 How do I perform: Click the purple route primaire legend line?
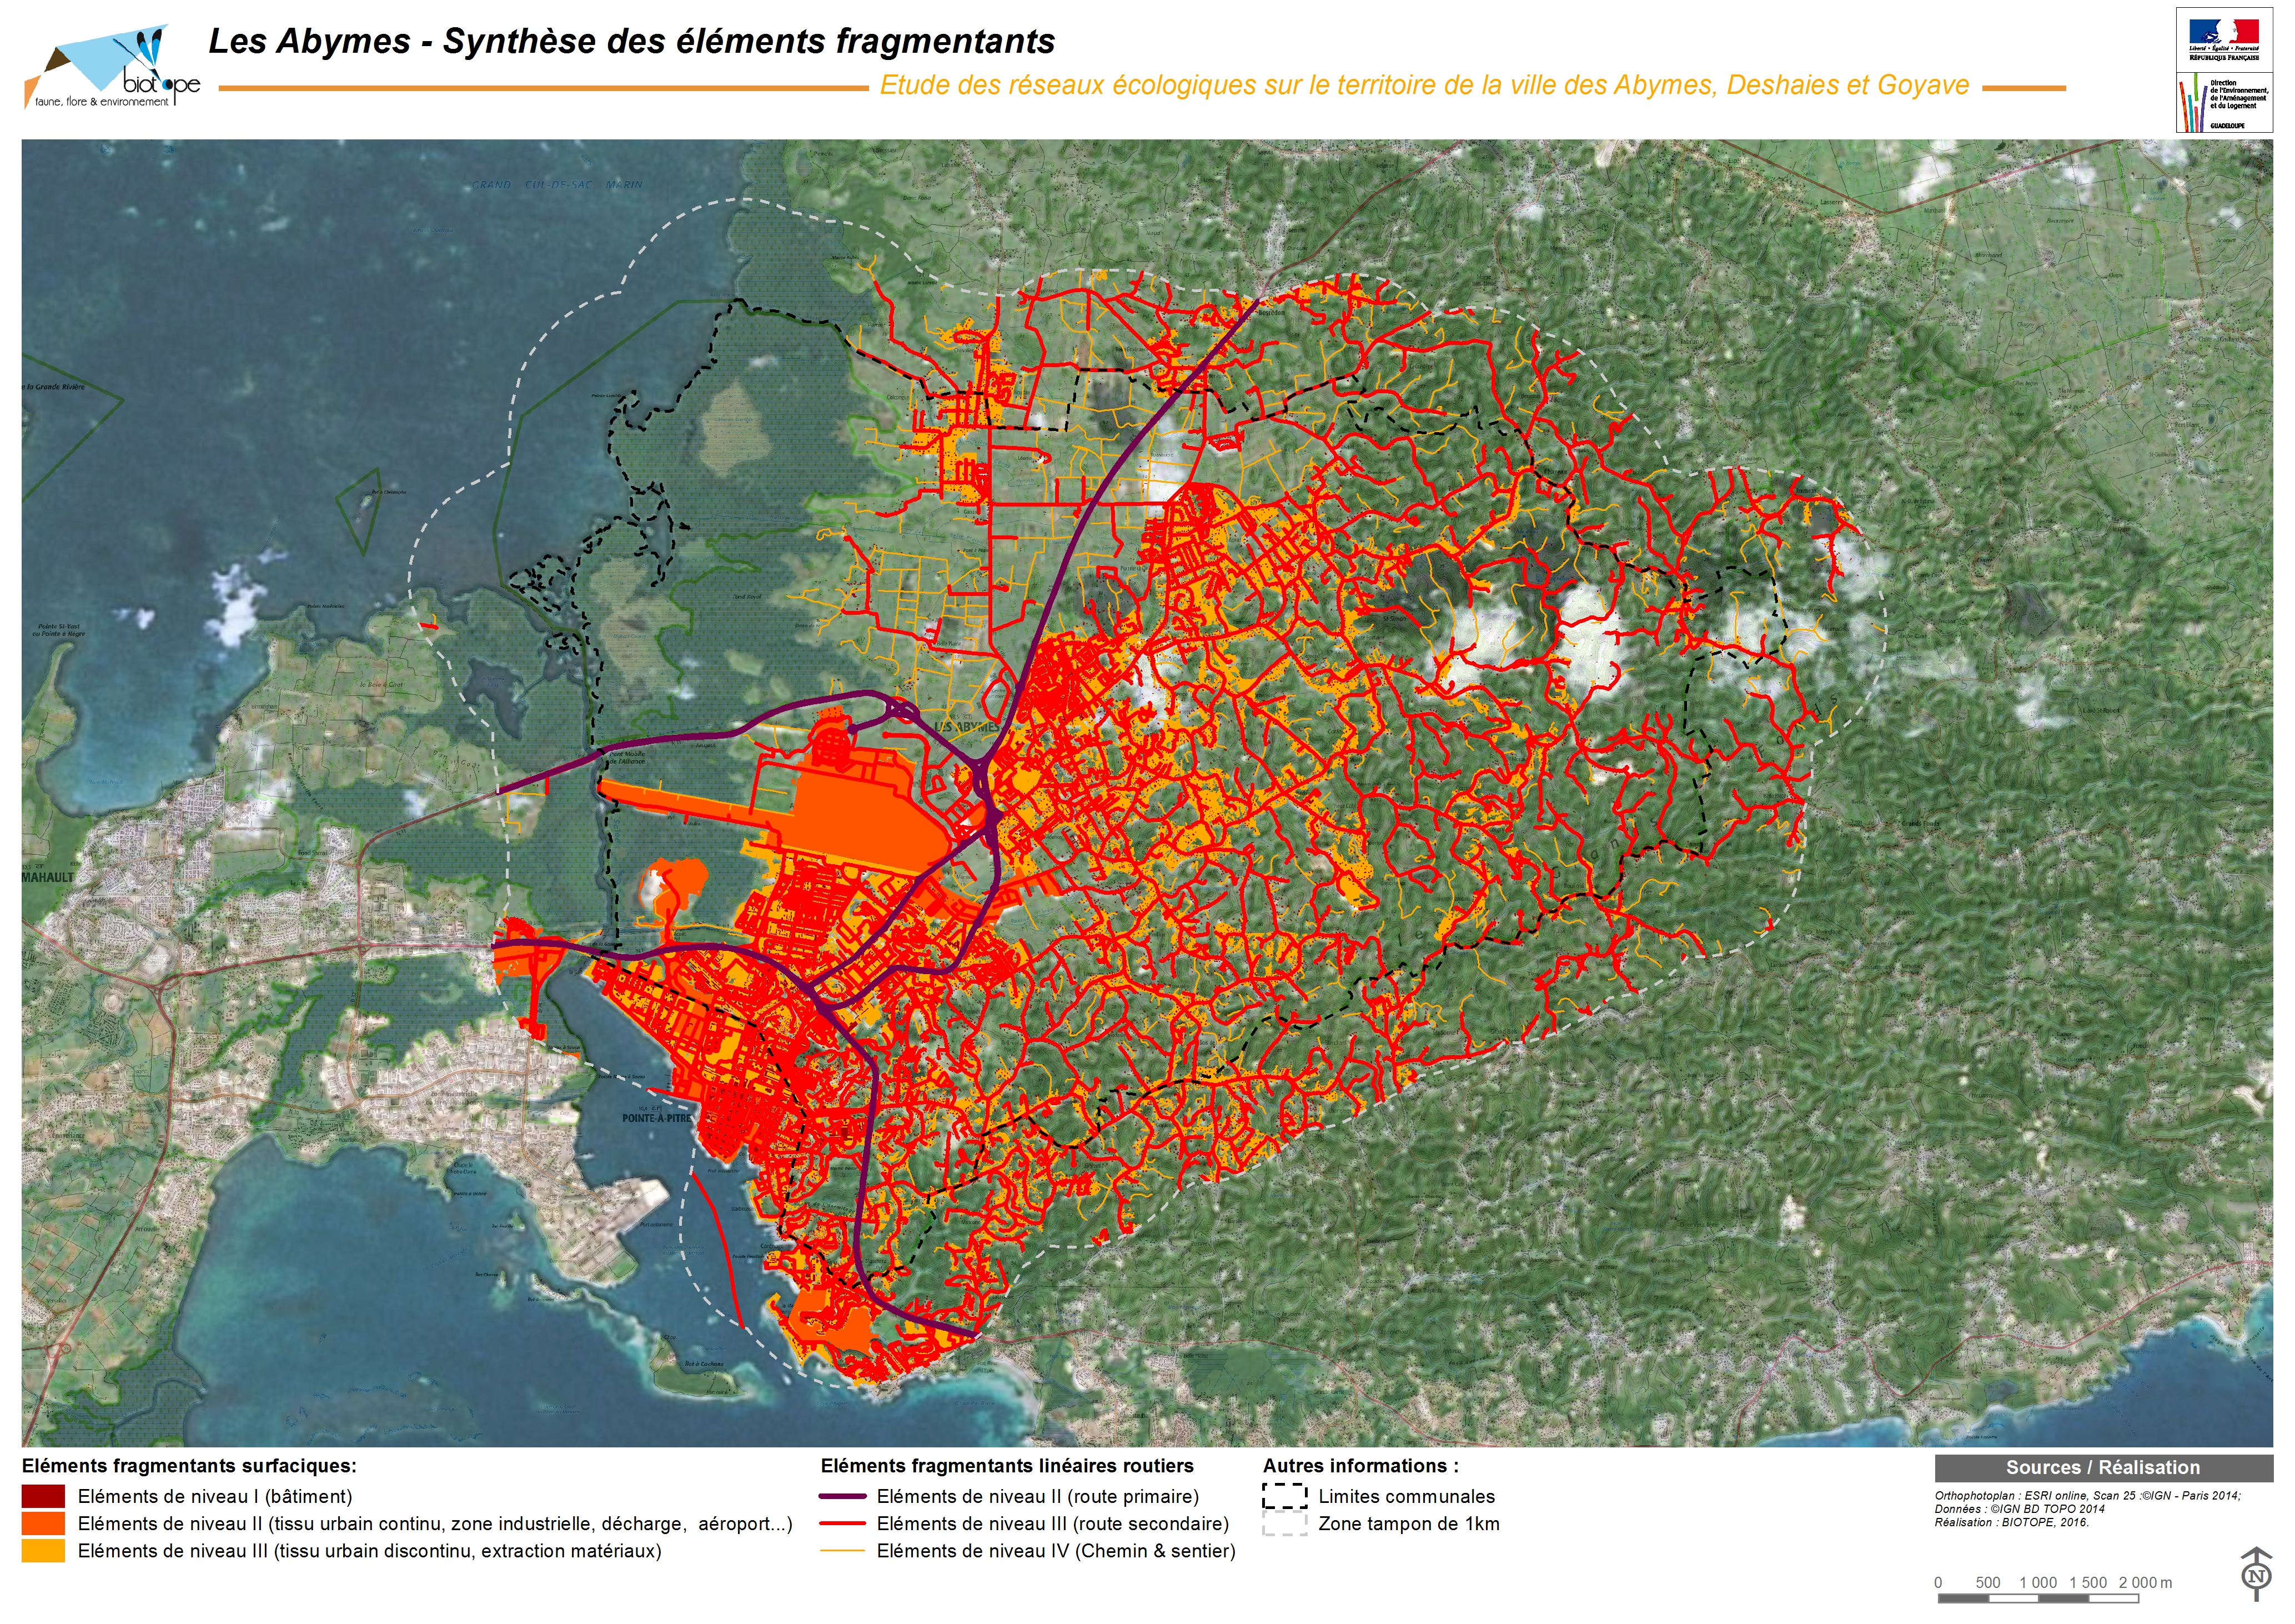(842, 1497)
